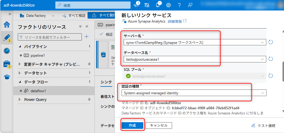Open the Monitor gauge icon in sidebar
Viewport: 284px width, 133px height.
(x=7, y=51)
